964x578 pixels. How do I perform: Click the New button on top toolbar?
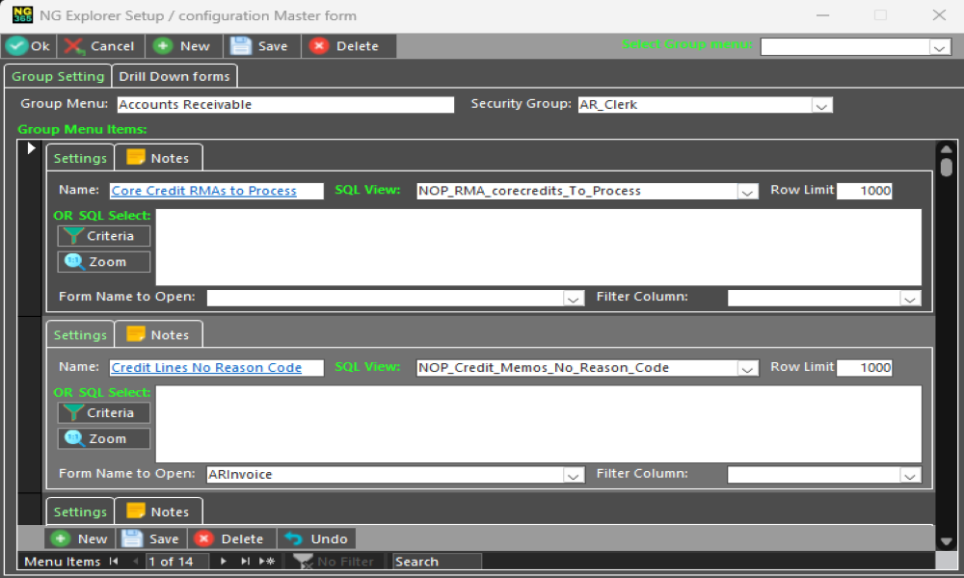pos(183,45)
